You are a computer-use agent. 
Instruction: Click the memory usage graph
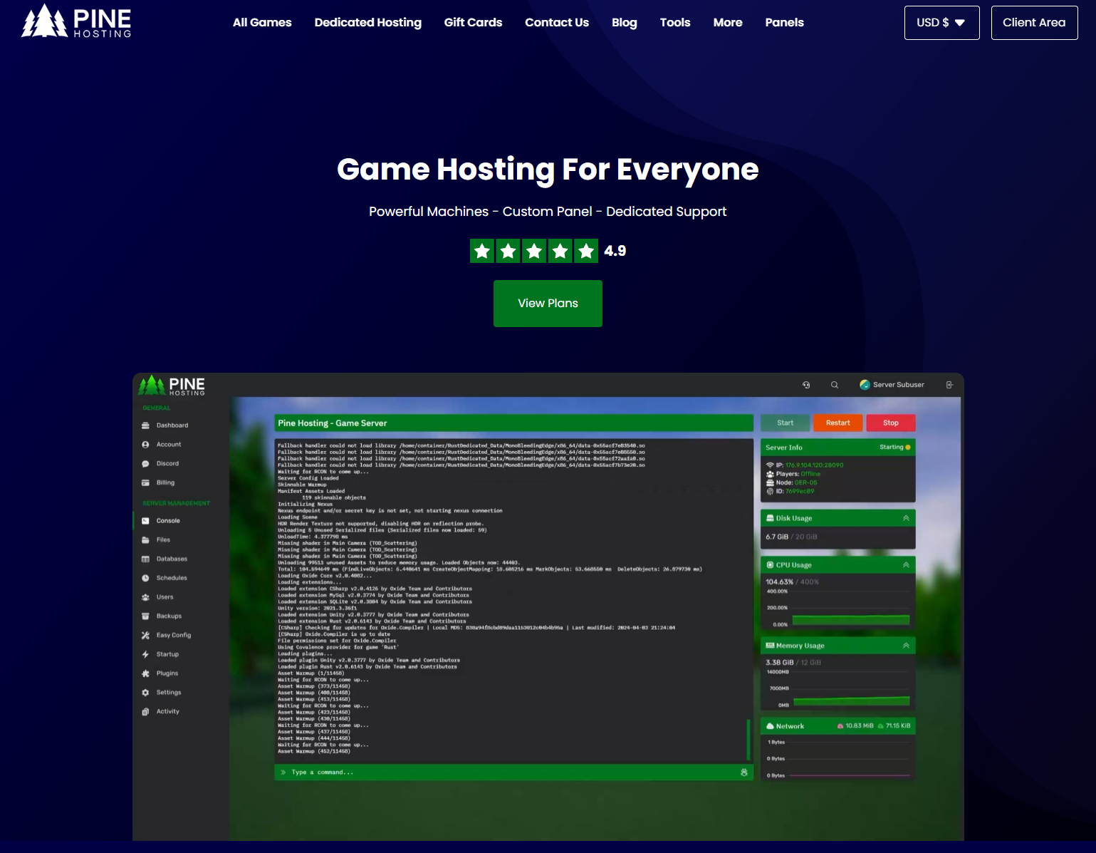pos(851,701)
